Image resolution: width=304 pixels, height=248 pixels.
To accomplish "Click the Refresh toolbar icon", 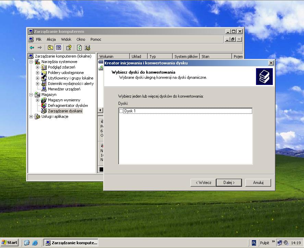I will tap(79, 48).
